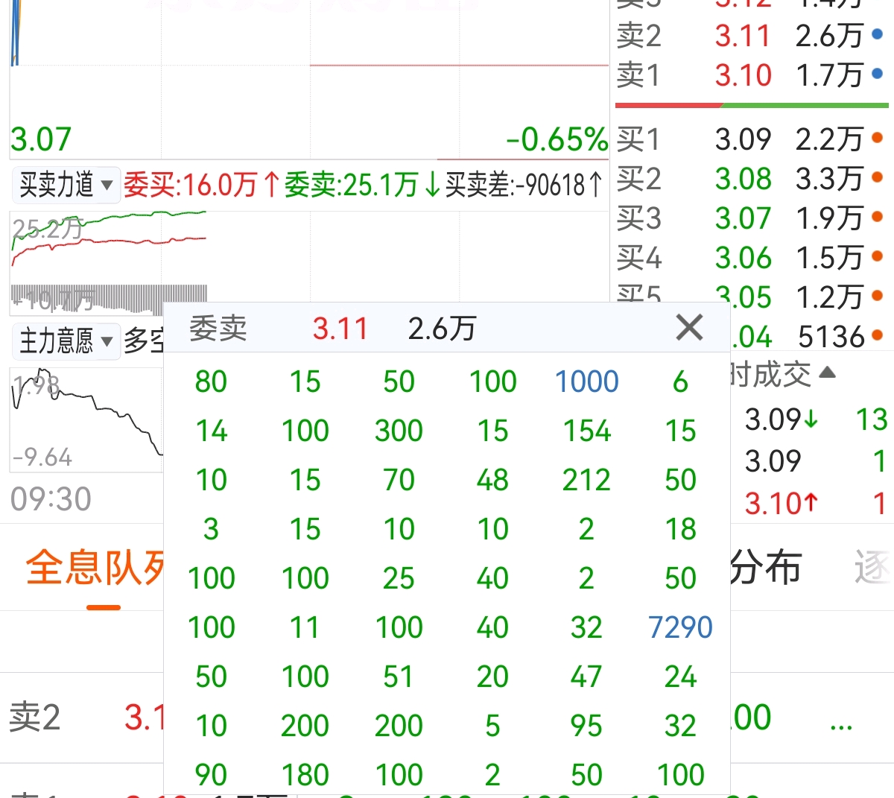Viewport: 894px width, 798px height.
Task: Select the 买2 price 3.08 row
Action: coord(752,178)
